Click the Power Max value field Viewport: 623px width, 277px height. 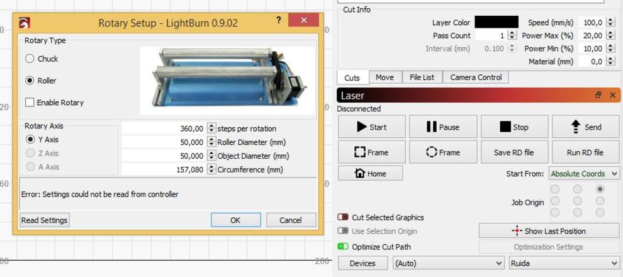[592, 35]
